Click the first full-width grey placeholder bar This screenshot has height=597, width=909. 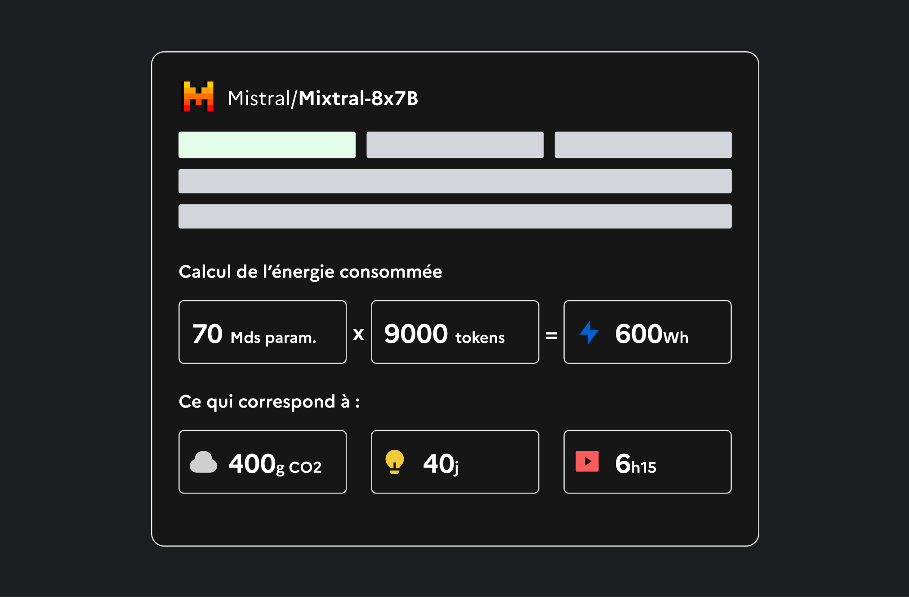coord(455,181)
